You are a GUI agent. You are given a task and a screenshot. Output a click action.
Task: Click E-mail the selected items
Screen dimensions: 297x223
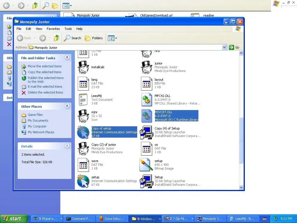[x=45, y=87]
